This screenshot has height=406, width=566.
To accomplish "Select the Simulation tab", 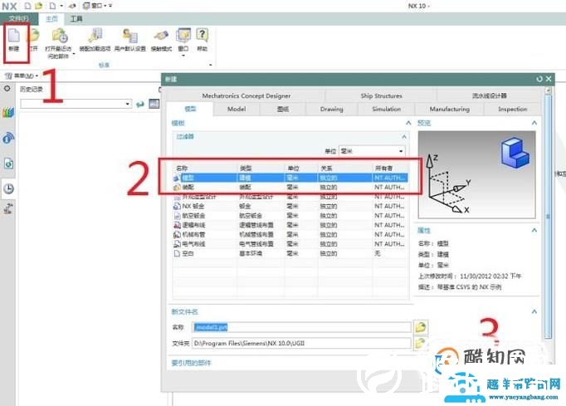I will click(386, 109).
